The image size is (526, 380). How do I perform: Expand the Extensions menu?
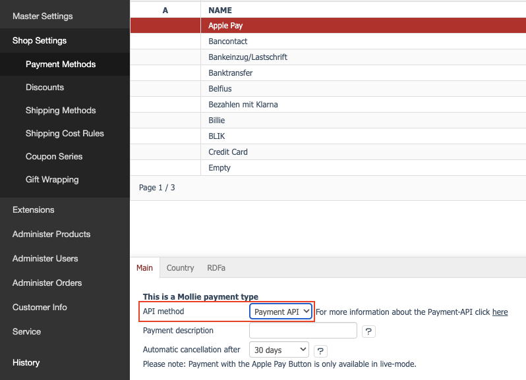(34, 210)
